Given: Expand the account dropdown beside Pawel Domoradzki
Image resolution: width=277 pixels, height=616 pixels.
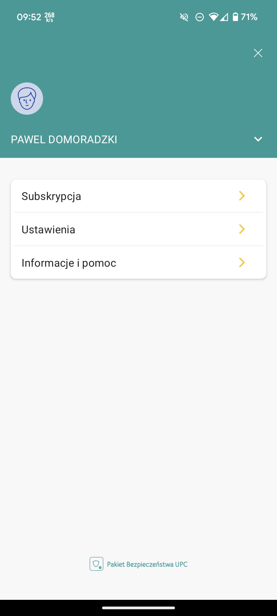Looking at the screenshot, I should pos(258,139).
